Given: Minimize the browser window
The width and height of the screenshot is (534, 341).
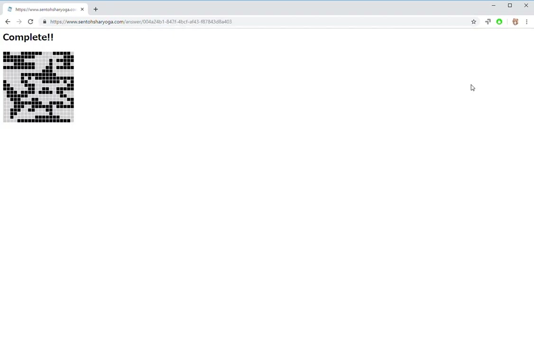Looking at the screenshot, I should pos(494,5).
